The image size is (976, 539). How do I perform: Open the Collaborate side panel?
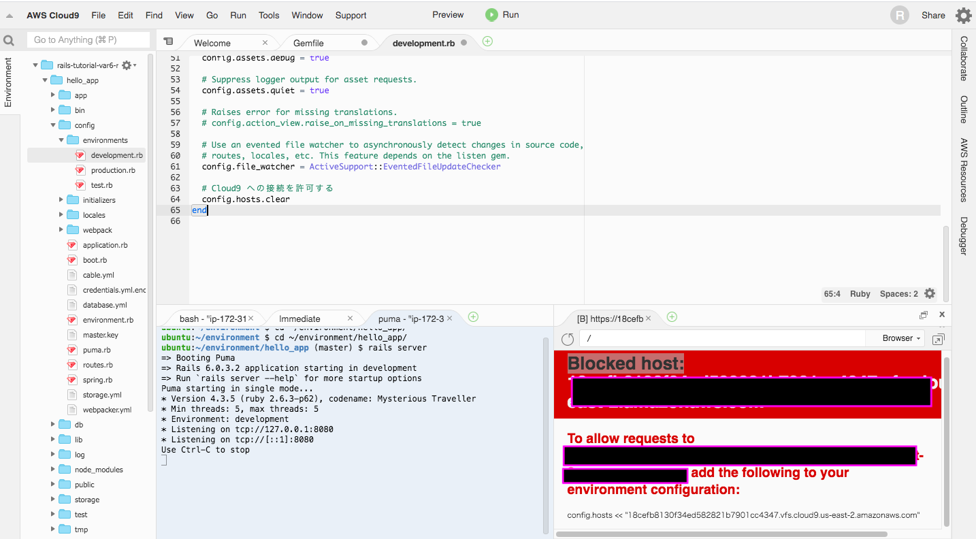(964, 59)
